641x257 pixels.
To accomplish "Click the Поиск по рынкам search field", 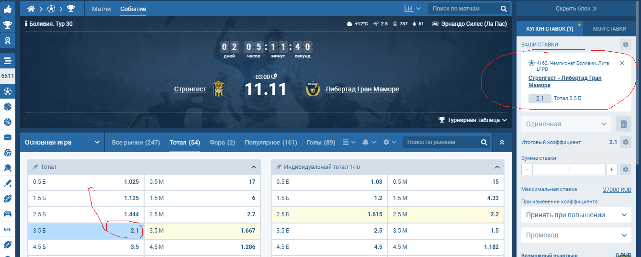I will coord(442,142).
